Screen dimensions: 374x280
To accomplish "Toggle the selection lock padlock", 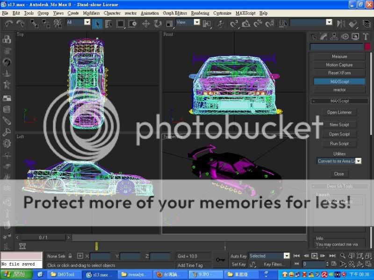I will coord(70,256).
